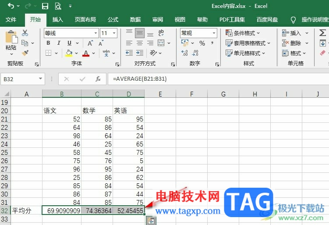329x225 pixels.
Task: Decrease indent in alignment group
Action: (x=129, y=53)
